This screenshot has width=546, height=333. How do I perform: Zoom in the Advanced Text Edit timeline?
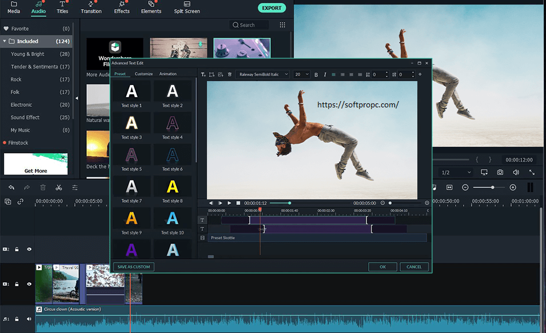427,203
